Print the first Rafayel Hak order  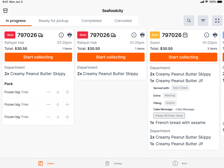(70, 35)
